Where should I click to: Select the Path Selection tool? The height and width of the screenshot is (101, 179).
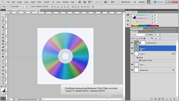click(3, 67)
